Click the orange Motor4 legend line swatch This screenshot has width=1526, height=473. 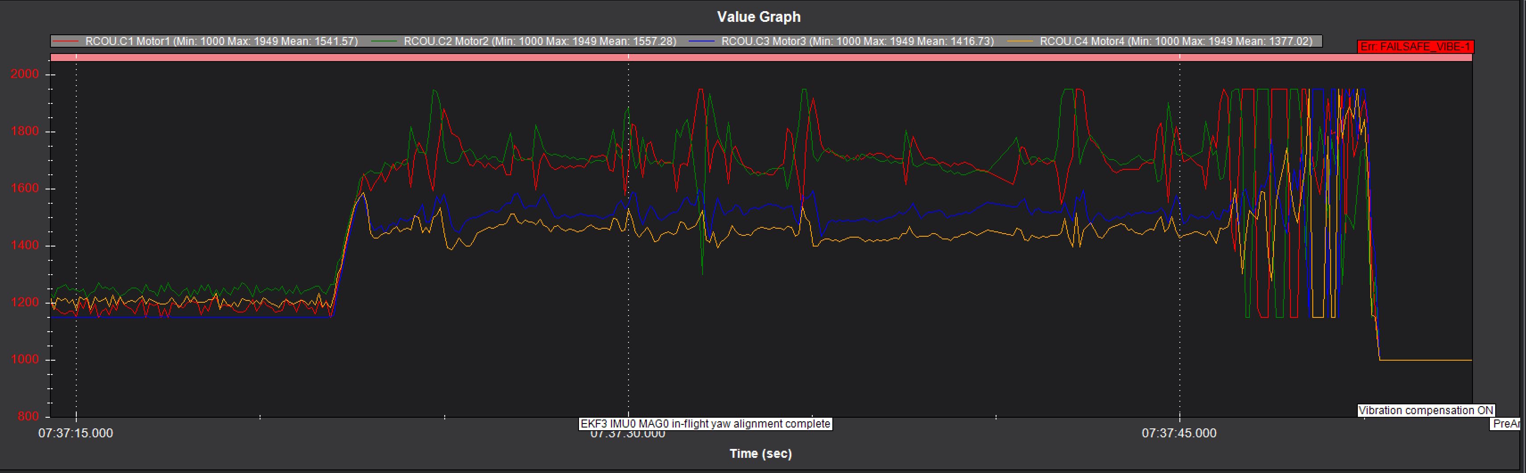1020,41
